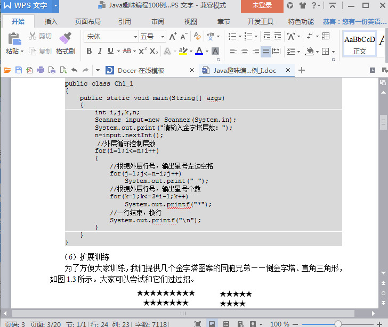The image size is (388, 327).
Task: Click the 恭喜 English promo link
Action: (354, 22)
